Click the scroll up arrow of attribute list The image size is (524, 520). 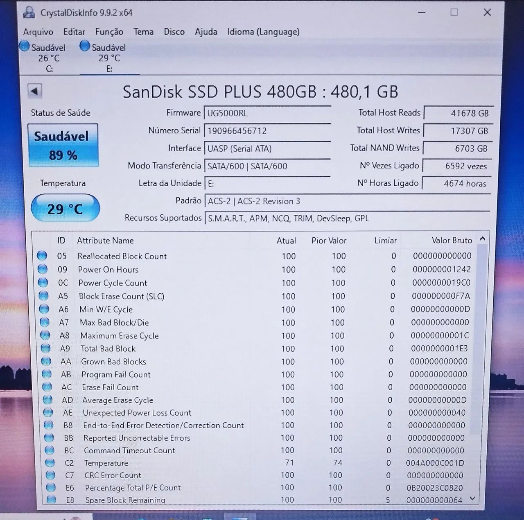(483, 239)
